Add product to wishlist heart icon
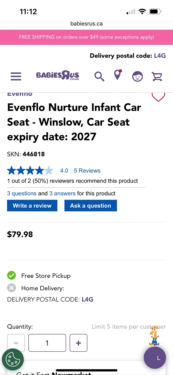Viewport: 173px width, 375px height. pos(158,97)
